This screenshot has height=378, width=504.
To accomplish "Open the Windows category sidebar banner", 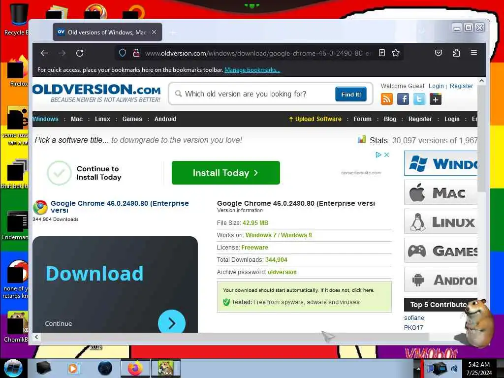I will click(x=441, y=163).
